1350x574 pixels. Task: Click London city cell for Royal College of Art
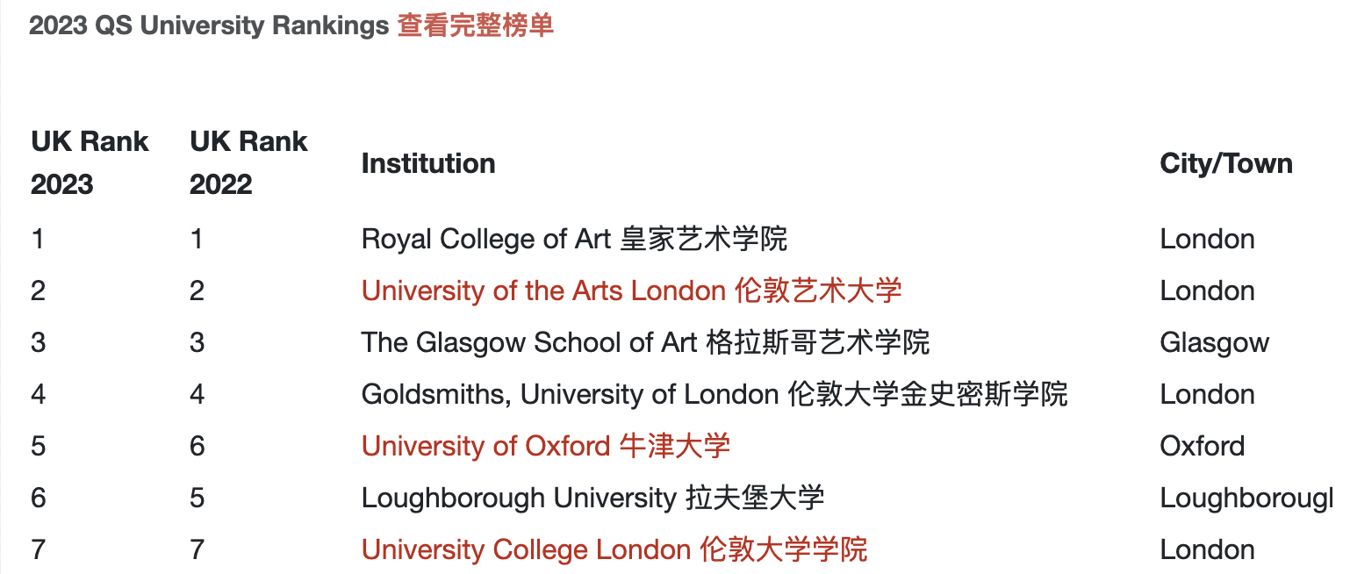pos(1207,239)
